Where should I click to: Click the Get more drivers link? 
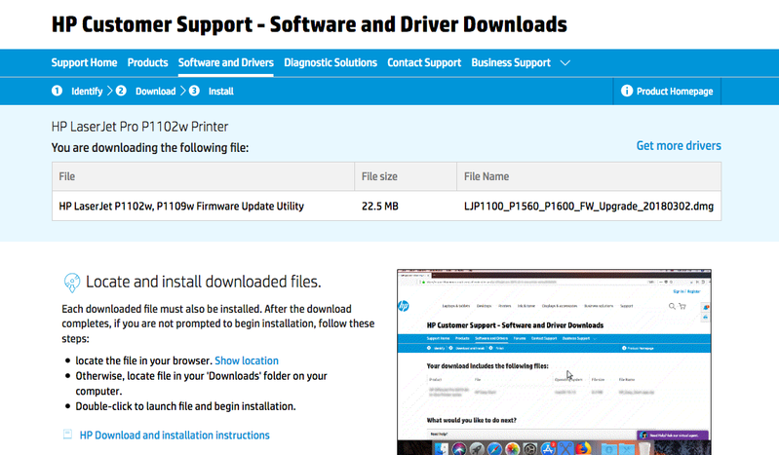point(679,146)
